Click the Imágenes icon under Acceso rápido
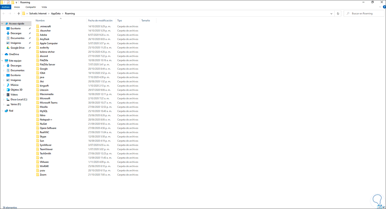 [x=8, y=43]
